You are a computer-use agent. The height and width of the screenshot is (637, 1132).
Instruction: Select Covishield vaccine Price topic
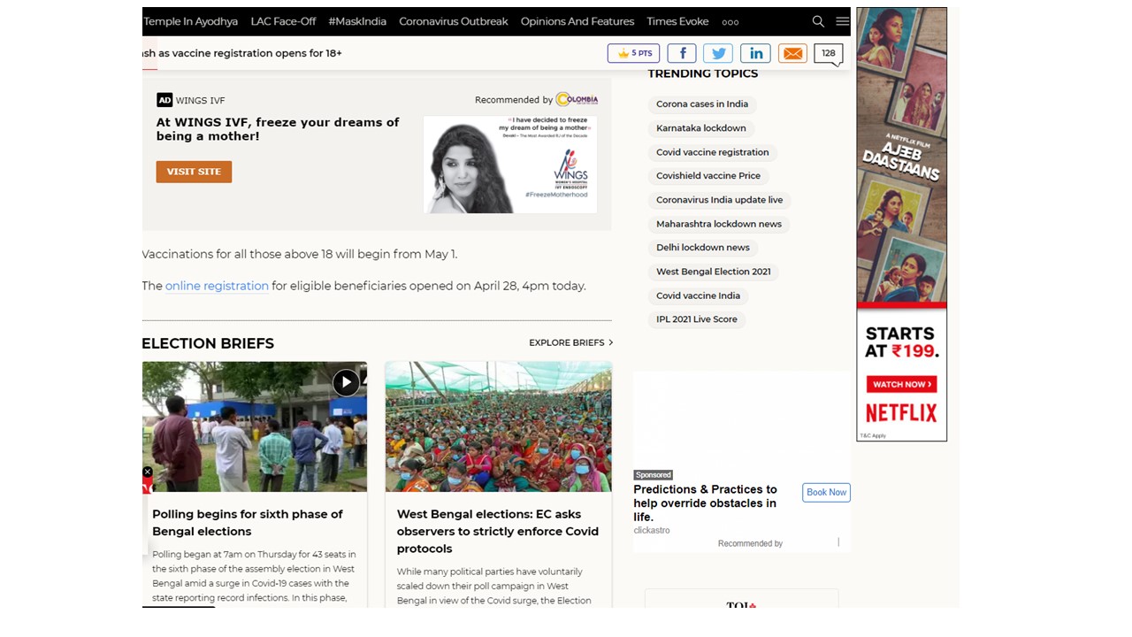(708, 176)
